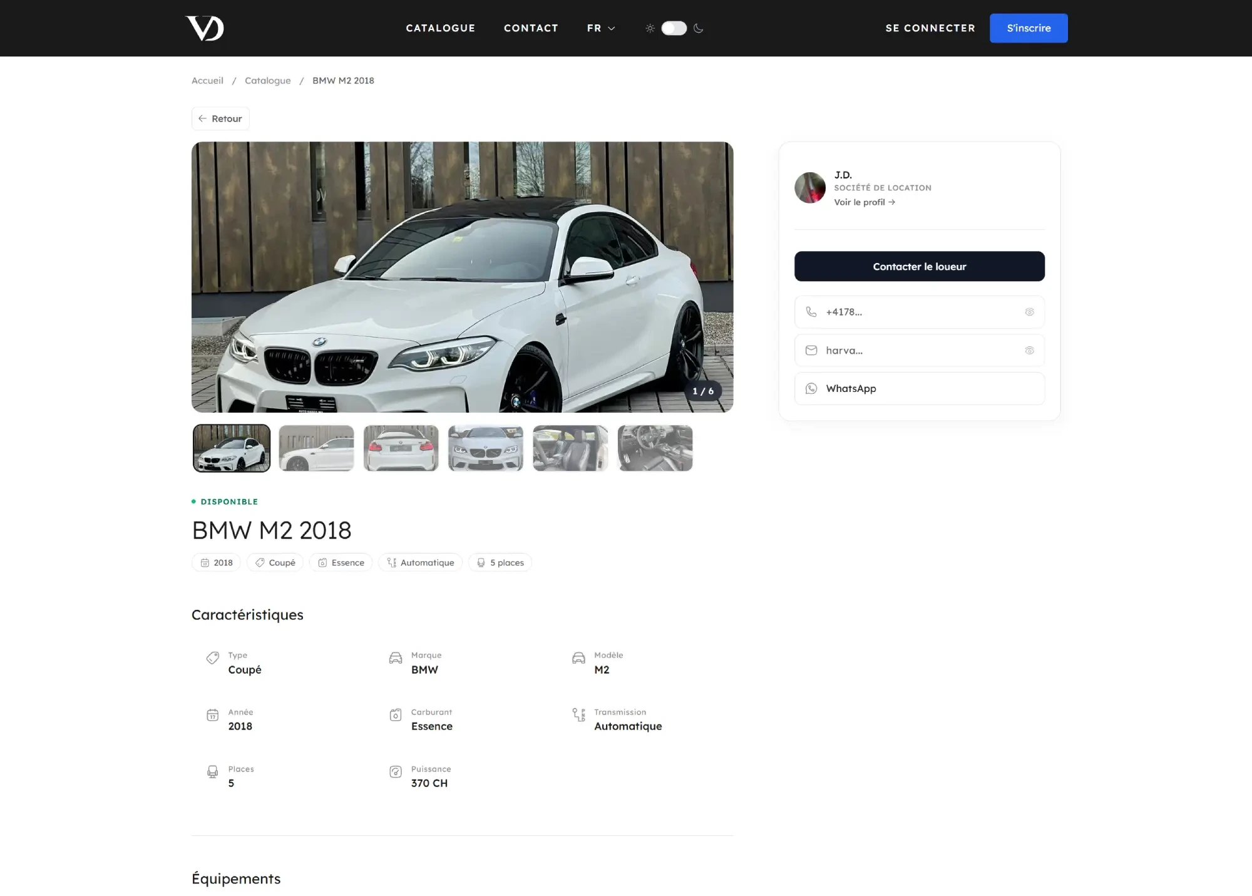Reveal the phone number with eye icon
Screen dimensions: 1252x896
[1029, 312]
